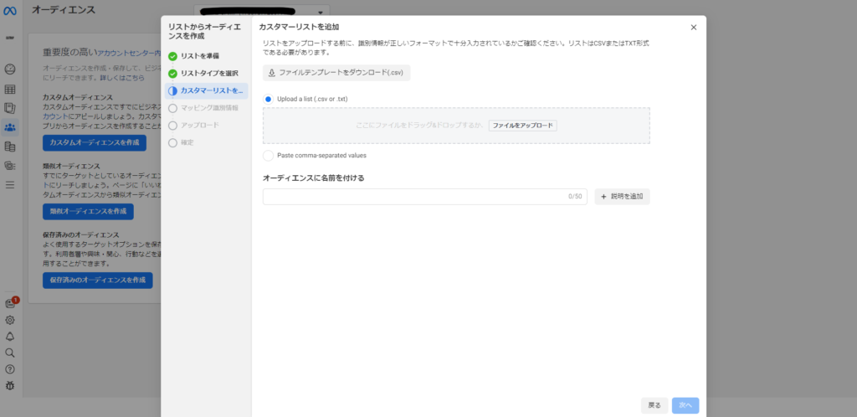Viewport: 857px width, 417px height.
Task: Click the ファイルをアップロード button
Action: 522,126
